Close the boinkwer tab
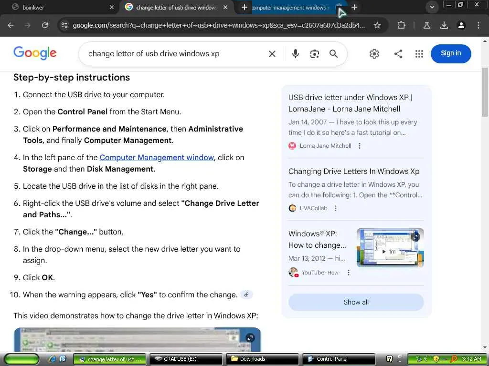The image size is (489, 366). point(112,7)
